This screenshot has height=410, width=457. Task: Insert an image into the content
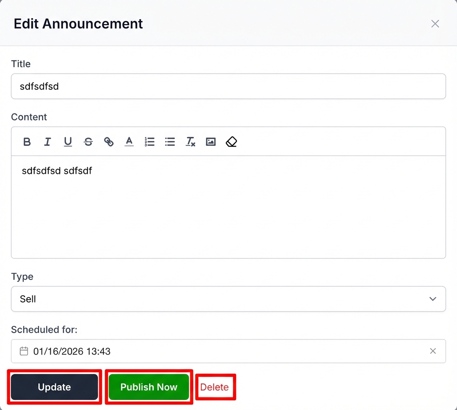[210, 142]
